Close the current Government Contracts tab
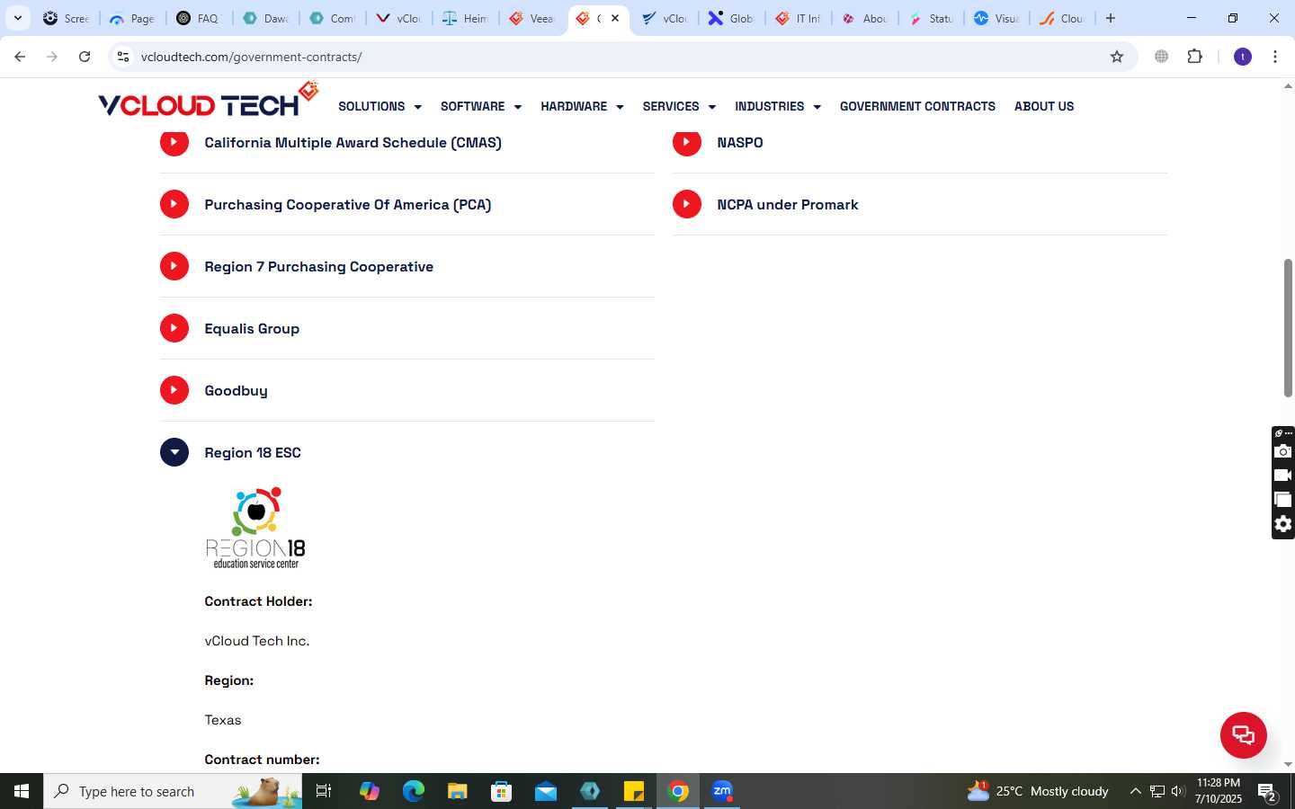This screenshot has width=1295, height=809. tap(615, 18)
